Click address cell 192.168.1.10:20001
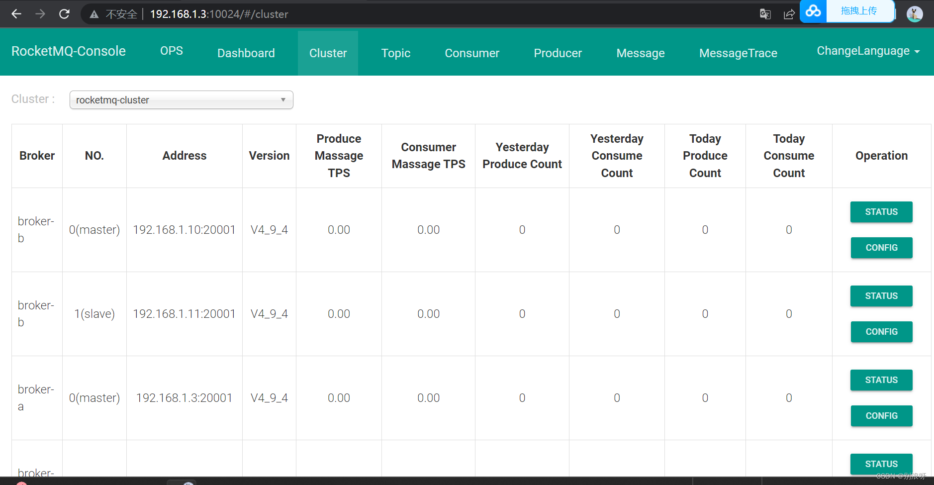This screenshot has width=934, height=485. [x=184, y=230]
